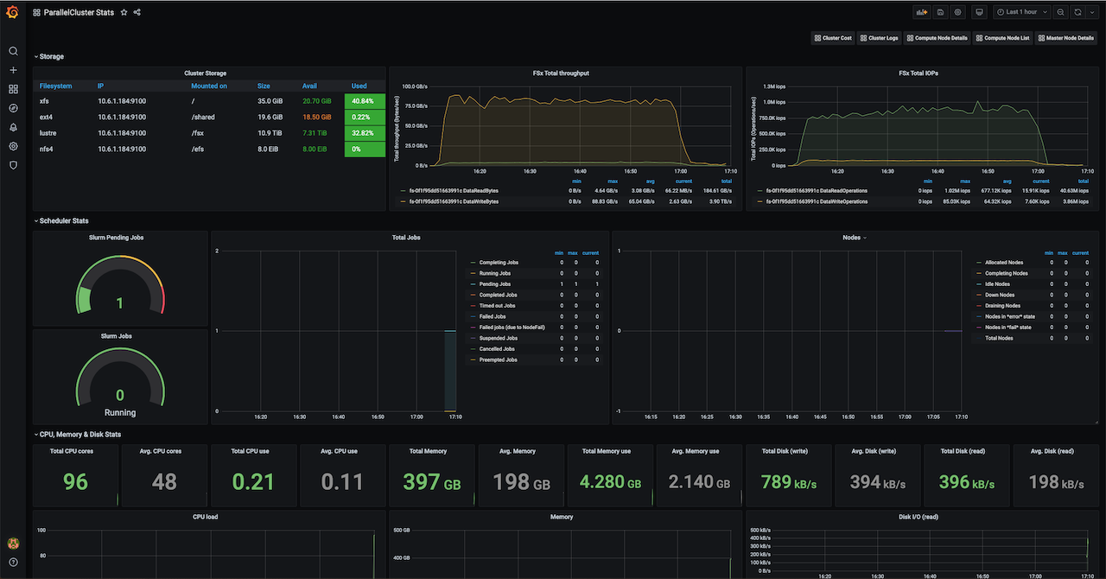
Task: Open the FSx Total throughput panel menu
Action: (x=561, y=73)
